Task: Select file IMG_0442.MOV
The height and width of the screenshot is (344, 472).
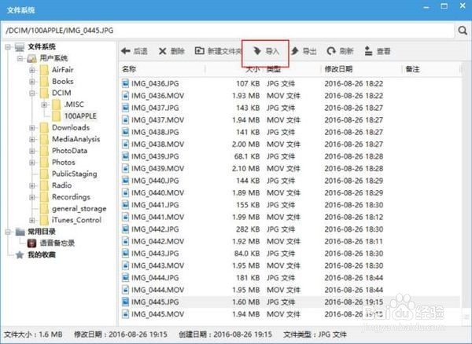Action: [x=157, y=241]
